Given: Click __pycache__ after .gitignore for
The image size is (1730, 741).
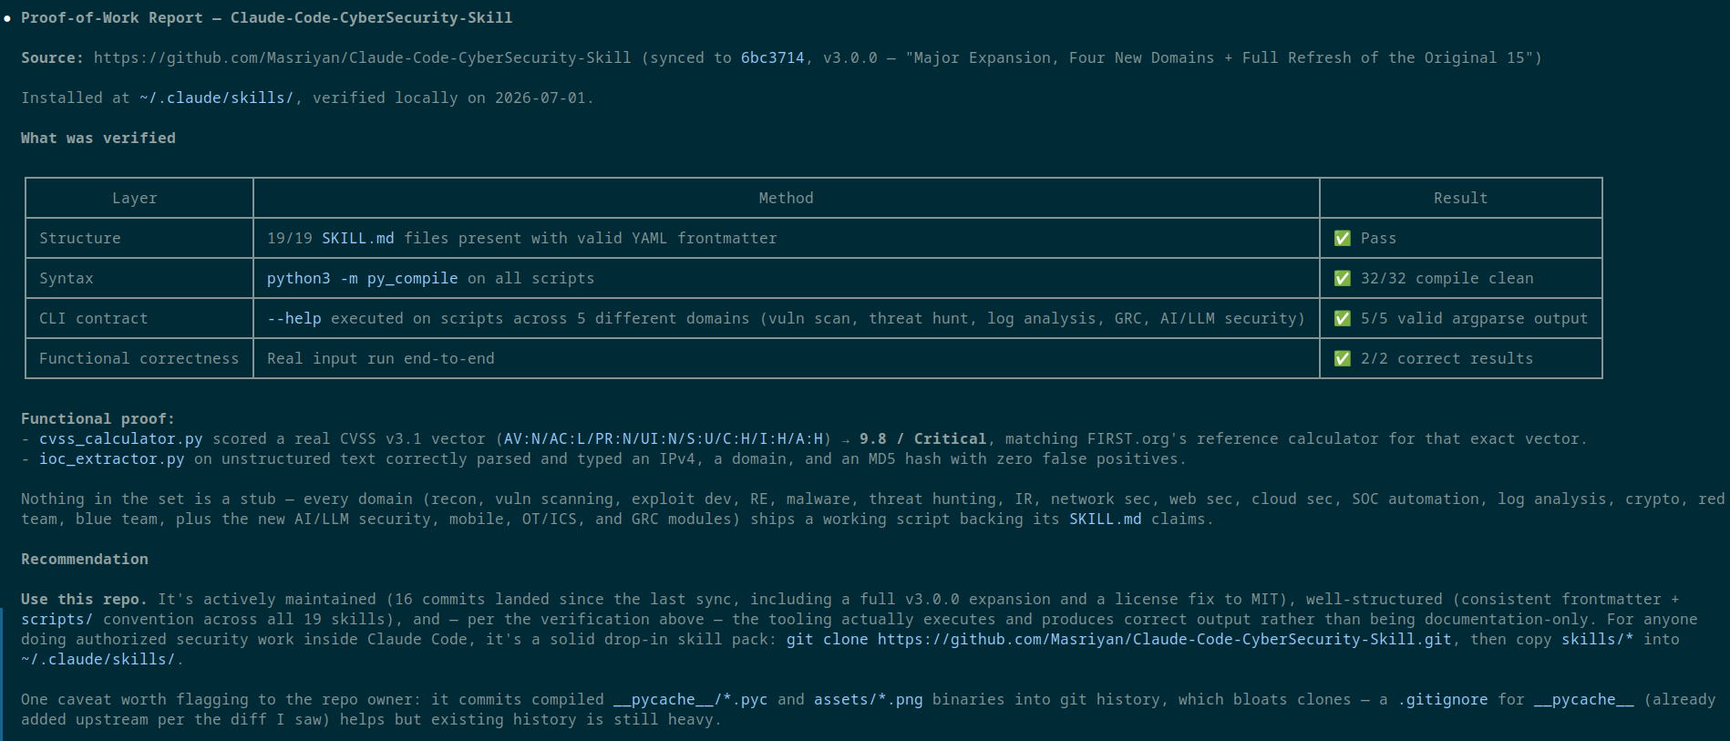Looking at the screenshot, I should tap(1583, 699).
